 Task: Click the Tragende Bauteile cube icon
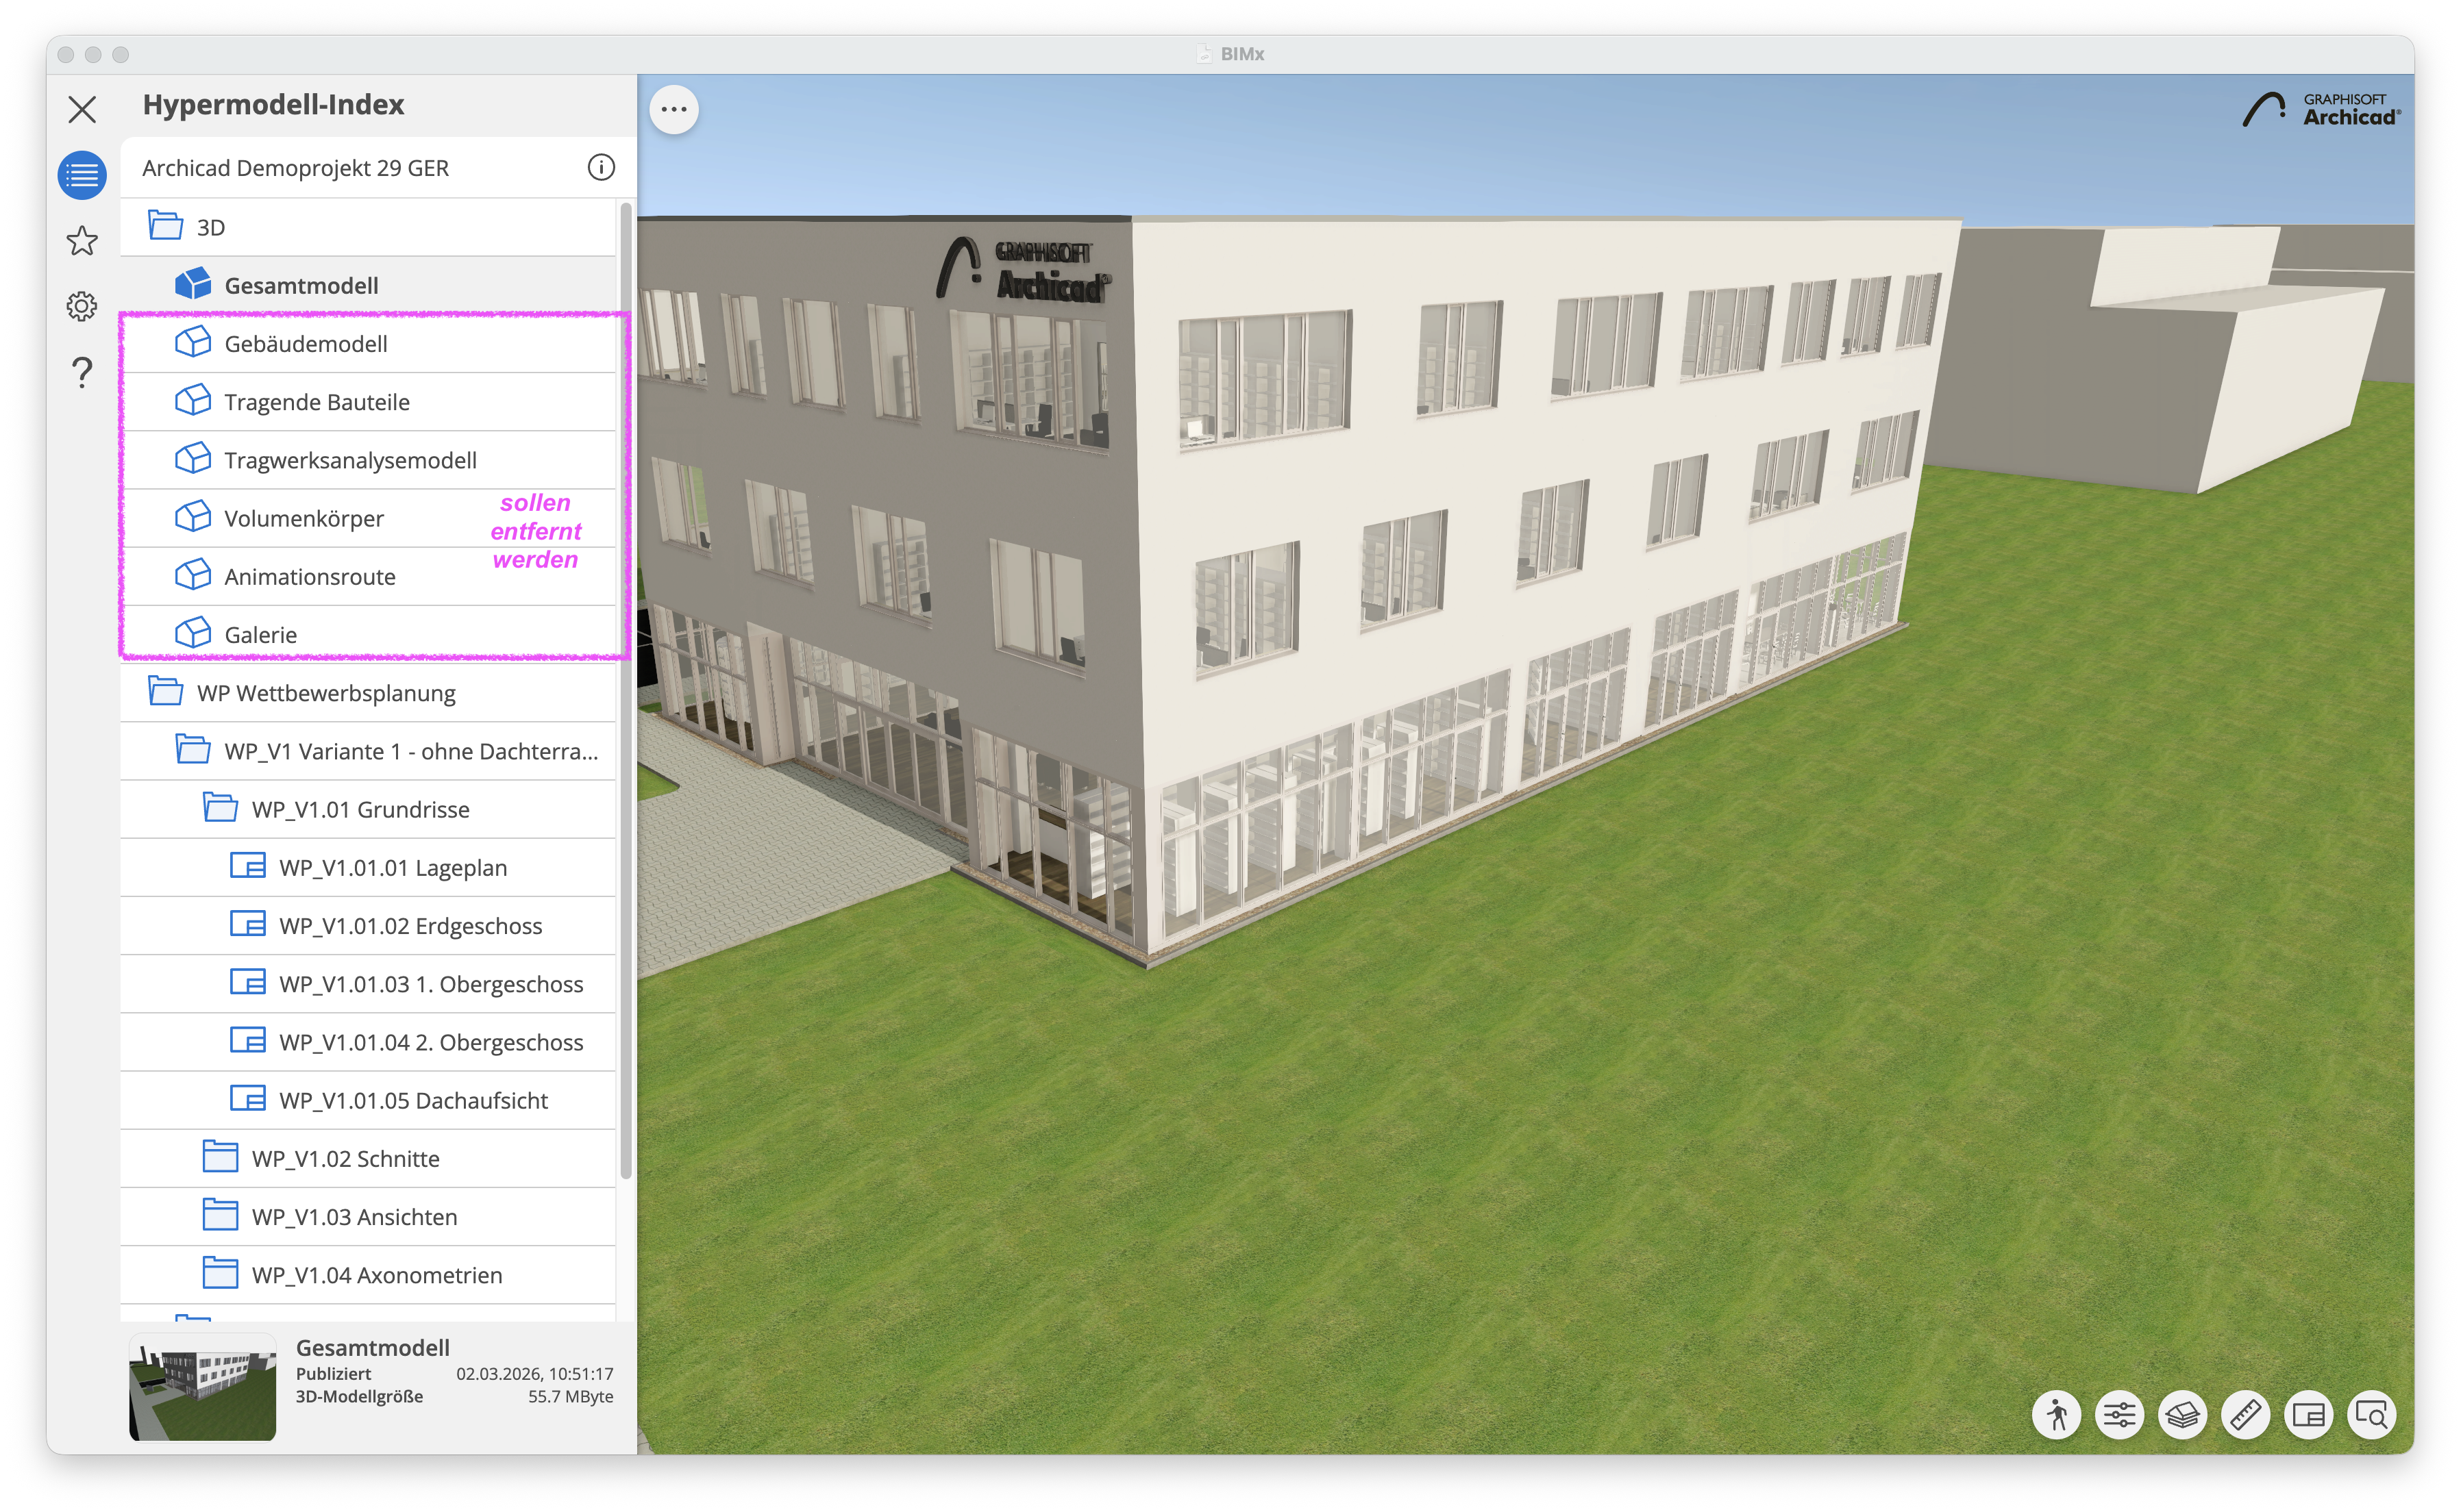(193, 400)
